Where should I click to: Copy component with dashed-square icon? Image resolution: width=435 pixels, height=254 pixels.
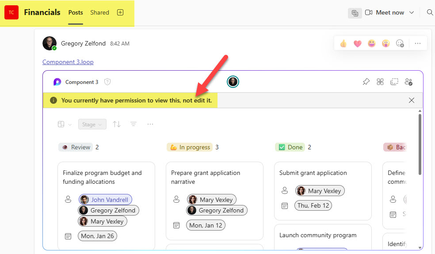tap(394, 82)
